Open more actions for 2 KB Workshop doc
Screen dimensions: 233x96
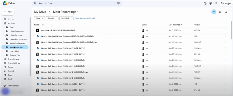pos(226,36)
